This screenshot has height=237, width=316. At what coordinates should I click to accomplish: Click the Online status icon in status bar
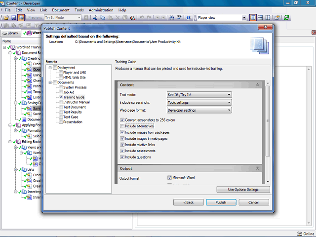[300, 234]
